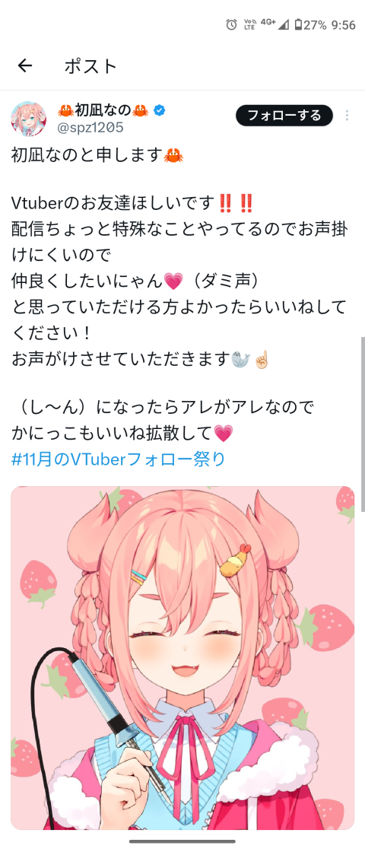The width and height of the screenshot is (365, 852).
Task: Tap the ポスト header title
Action: pyautogui.click(x=90, y=66)
